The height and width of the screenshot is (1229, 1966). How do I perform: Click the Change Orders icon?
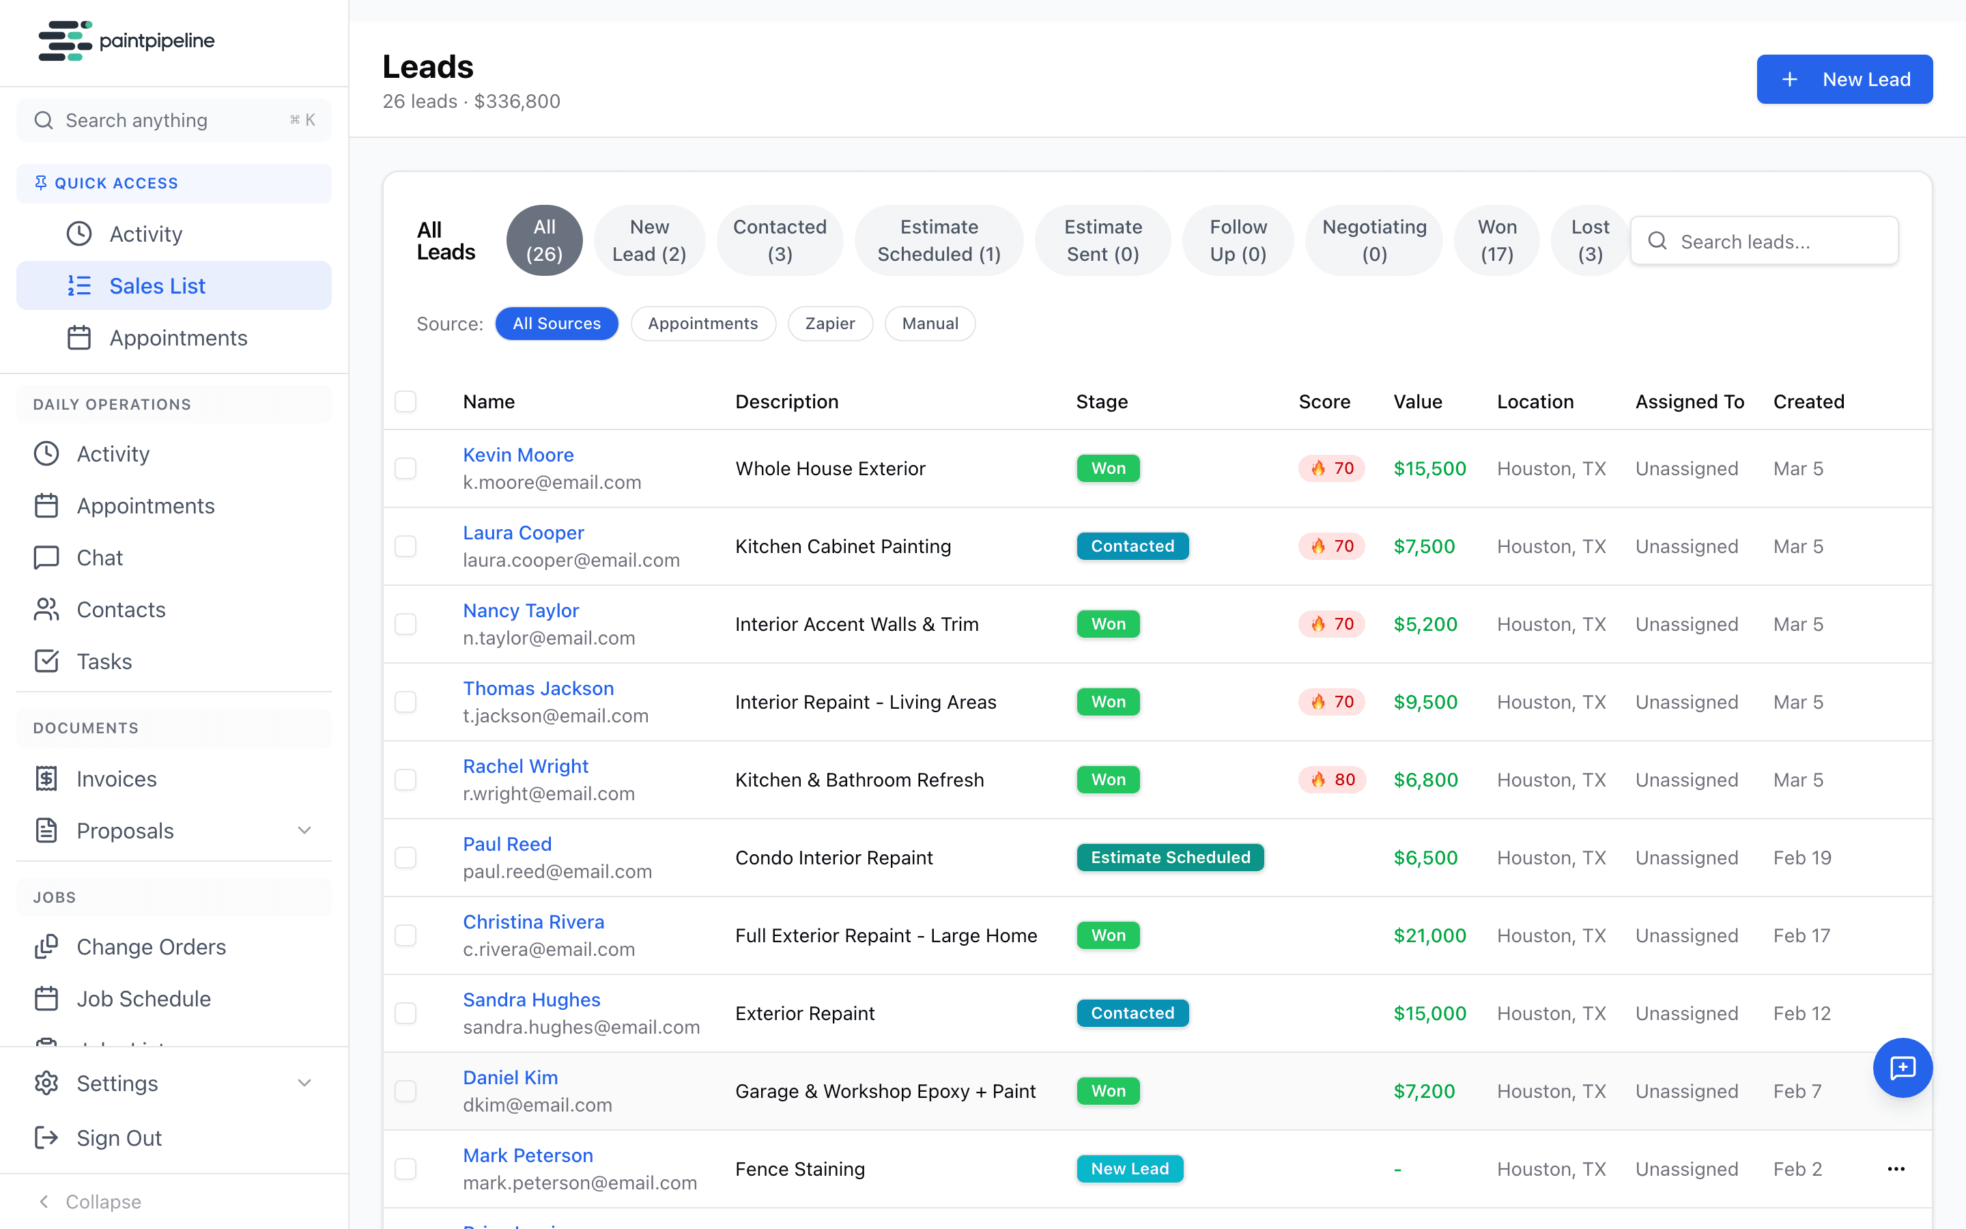coord(46,946)
